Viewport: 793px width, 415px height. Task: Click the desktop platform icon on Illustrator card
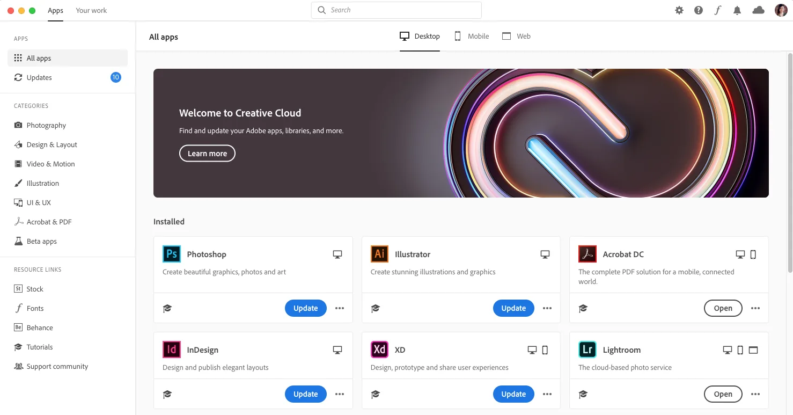545,254
